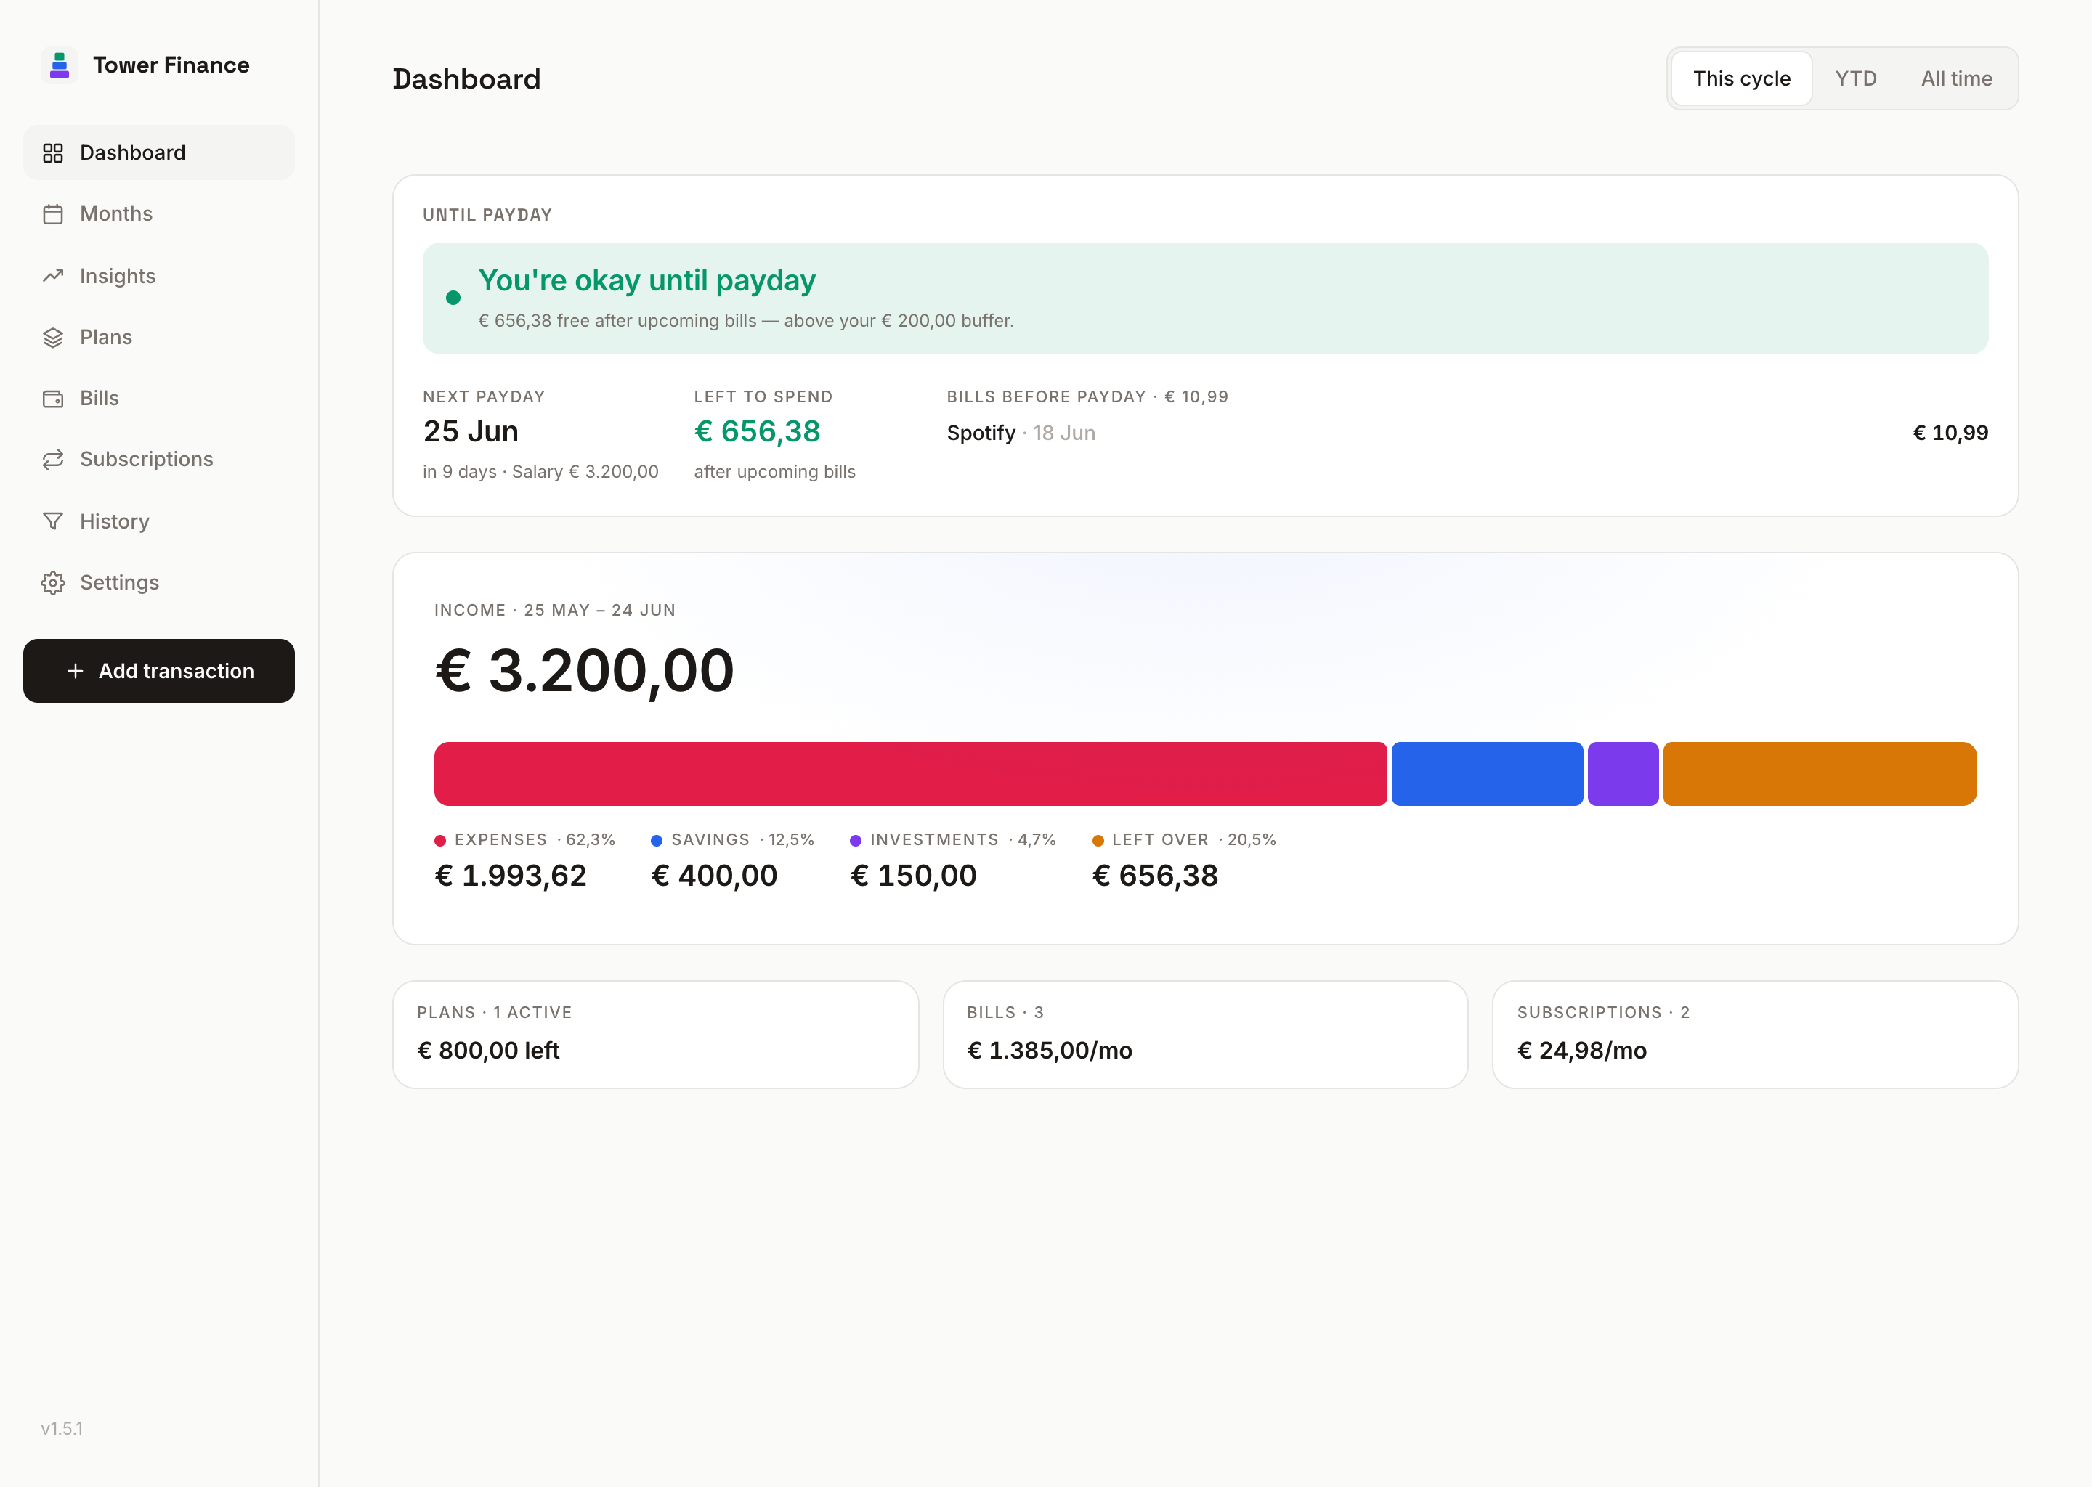
Task: Click the 'EXPENSES · 62,3%' legend label
Action: pyautogui.click(x=535, y=839)
